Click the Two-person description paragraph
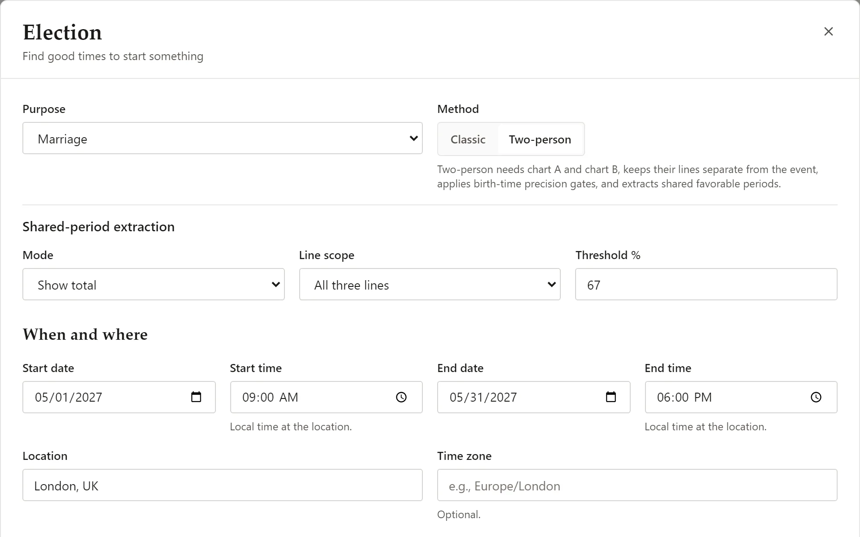Screen dimensions: 860x537 point(628,177)
